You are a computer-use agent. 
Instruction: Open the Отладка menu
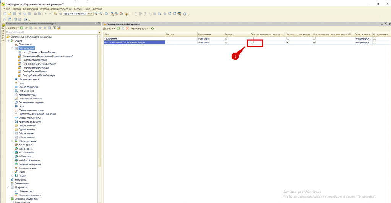coord(44,9)
